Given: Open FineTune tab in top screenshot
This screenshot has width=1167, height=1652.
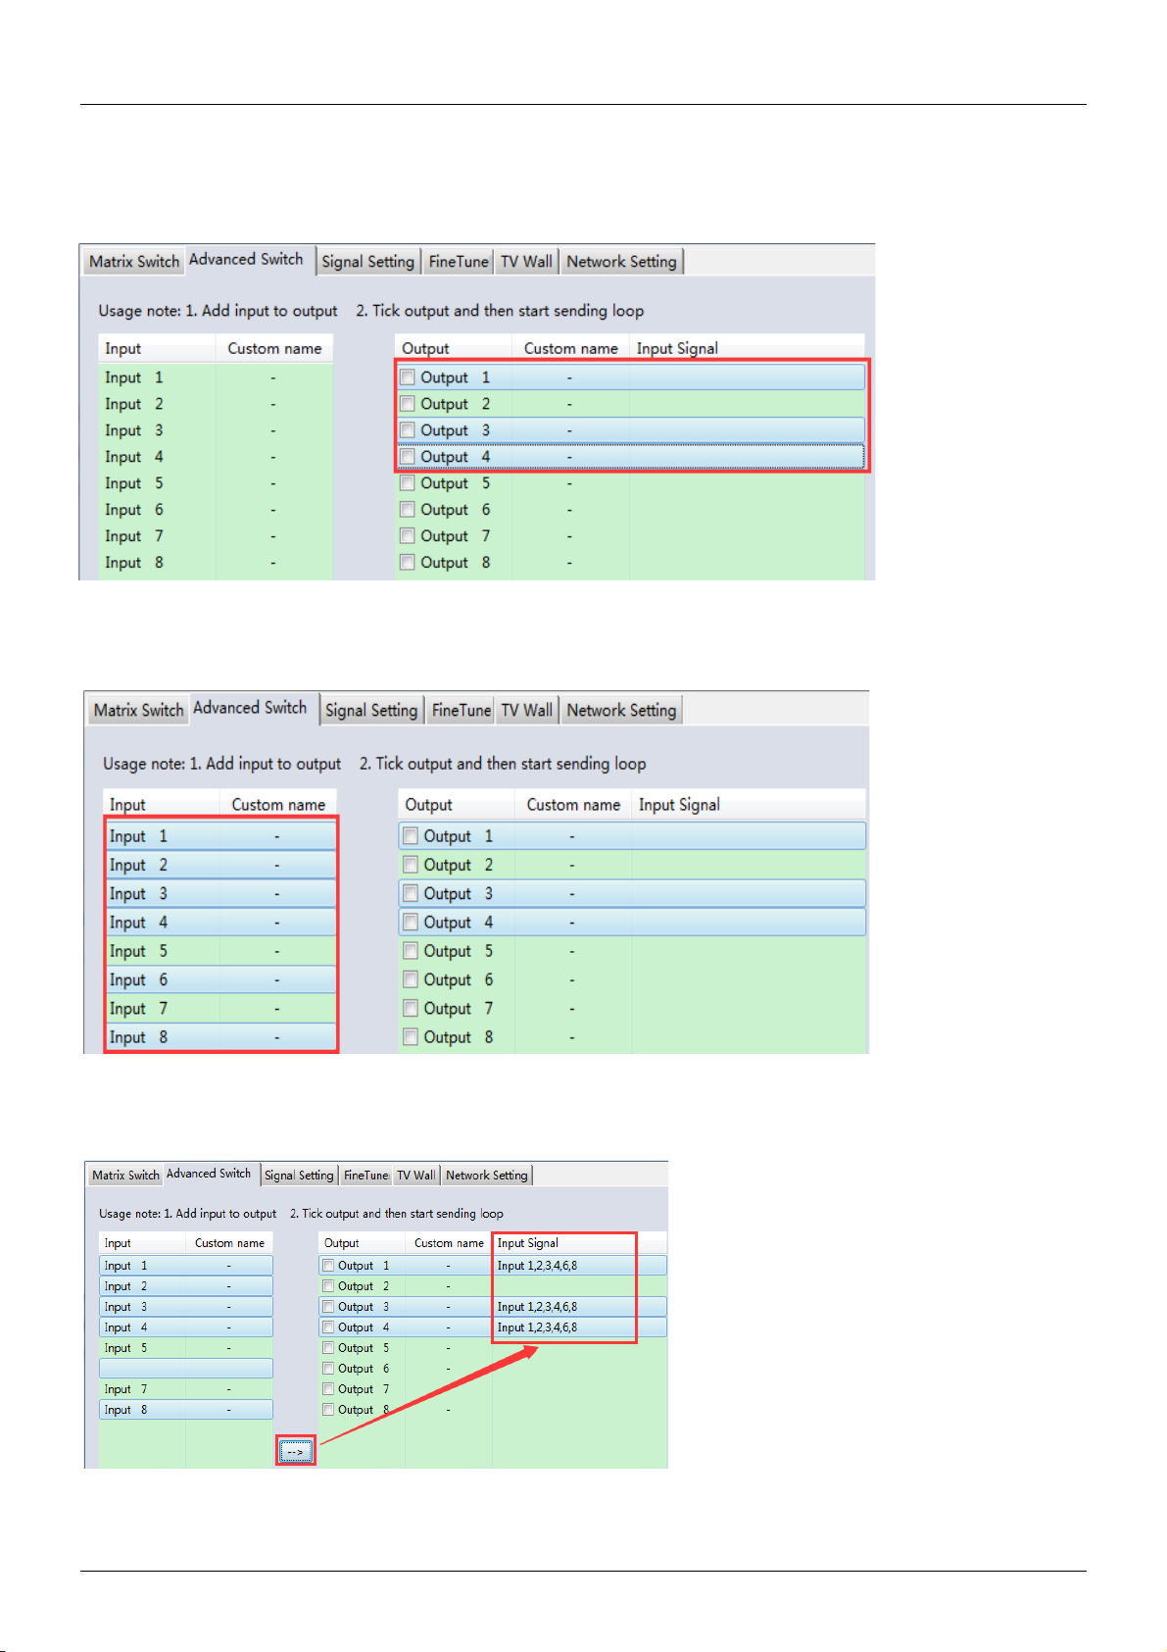Looking at the screenshot, I should (x=459, y=262).
